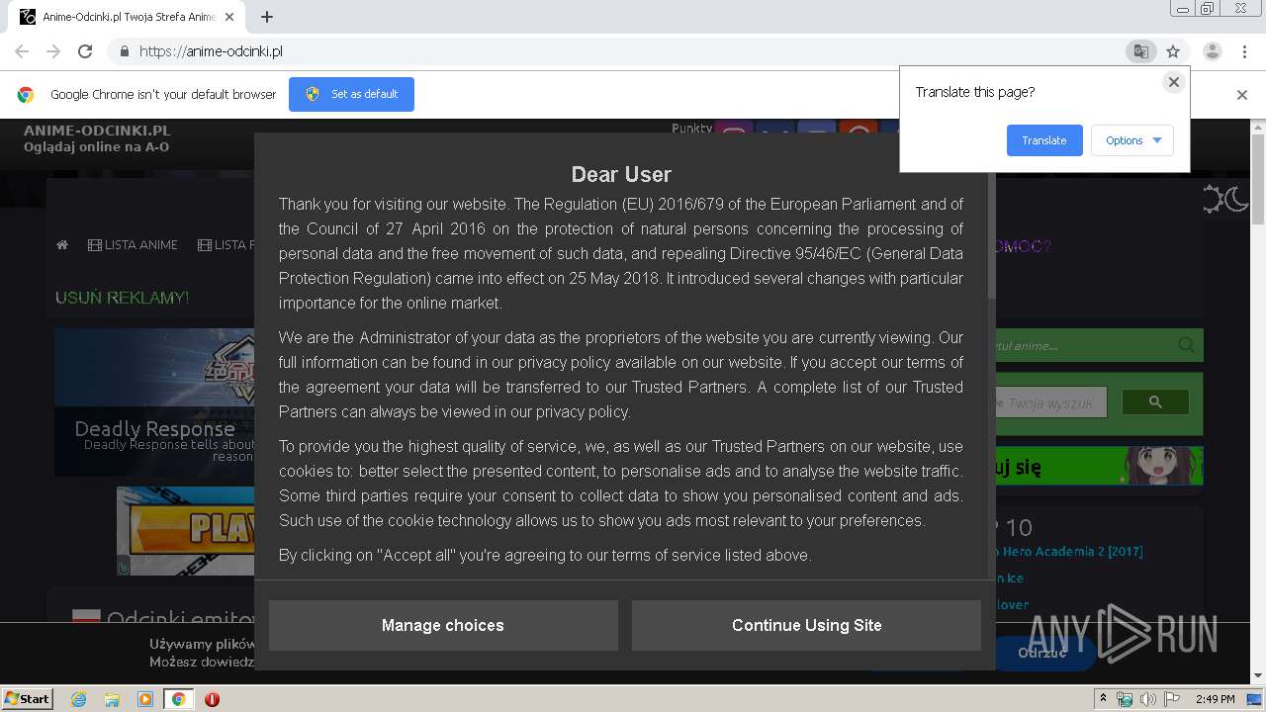Click the Twoja wyszukiwarka search field

point(1051,402)
